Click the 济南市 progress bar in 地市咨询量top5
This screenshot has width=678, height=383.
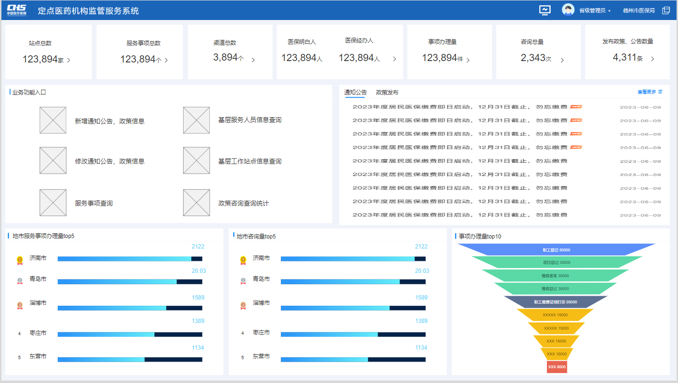coord(353,259)
